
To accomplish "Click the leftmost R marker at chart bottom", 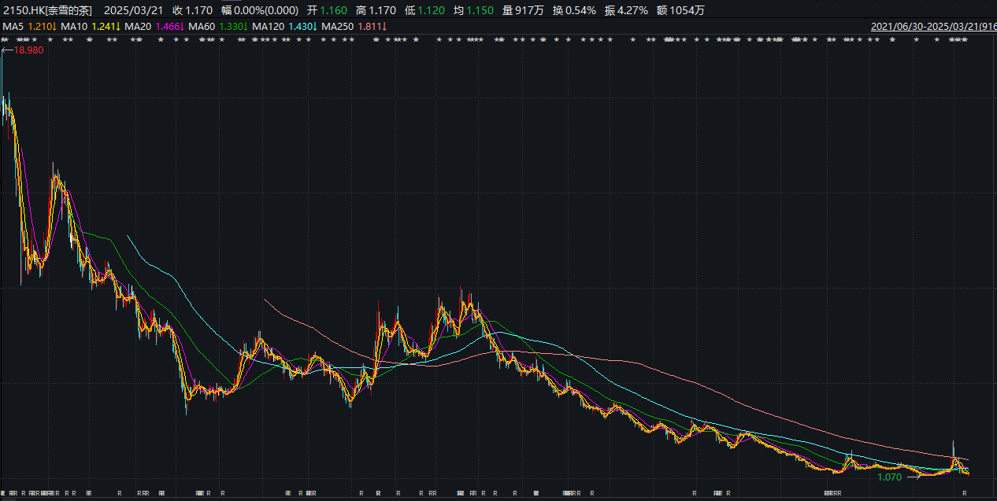I will pyautogui.click(x=2, y=493).
